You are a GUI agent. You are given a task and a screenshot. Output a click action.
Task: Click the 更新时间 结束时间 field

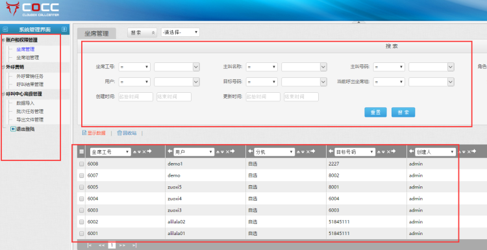pos(301,97)
